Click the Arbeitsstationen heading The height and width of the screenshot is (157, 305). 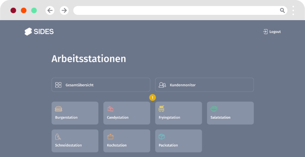point(89,59)
